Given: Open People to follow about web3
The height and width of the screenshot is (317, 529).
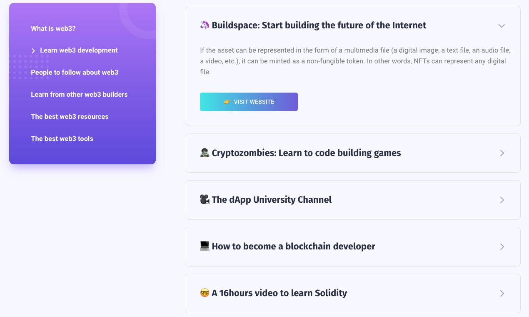Looking at the screenshot, I should coord(74,72).
